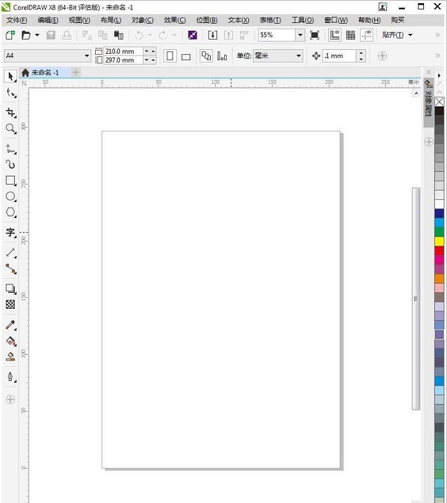This screenshot has width=447, height=503.
Task: Pick the yellow color swatch
Action: tap(439, 241)
